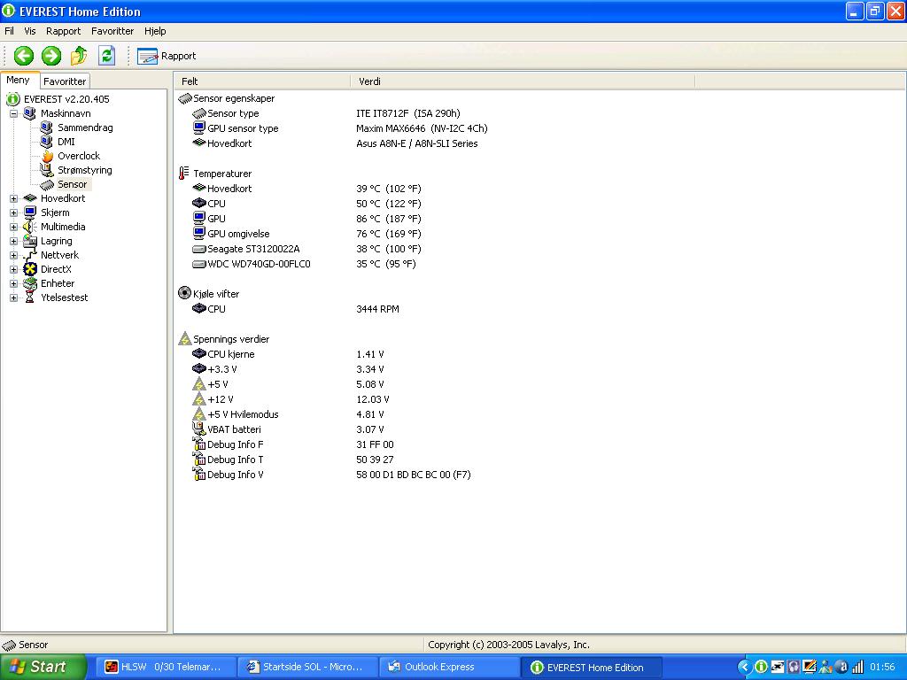Screen dimensions: 907x680
Task: Click the Skjerm monitor icon in tree
Action: (30, 212)
